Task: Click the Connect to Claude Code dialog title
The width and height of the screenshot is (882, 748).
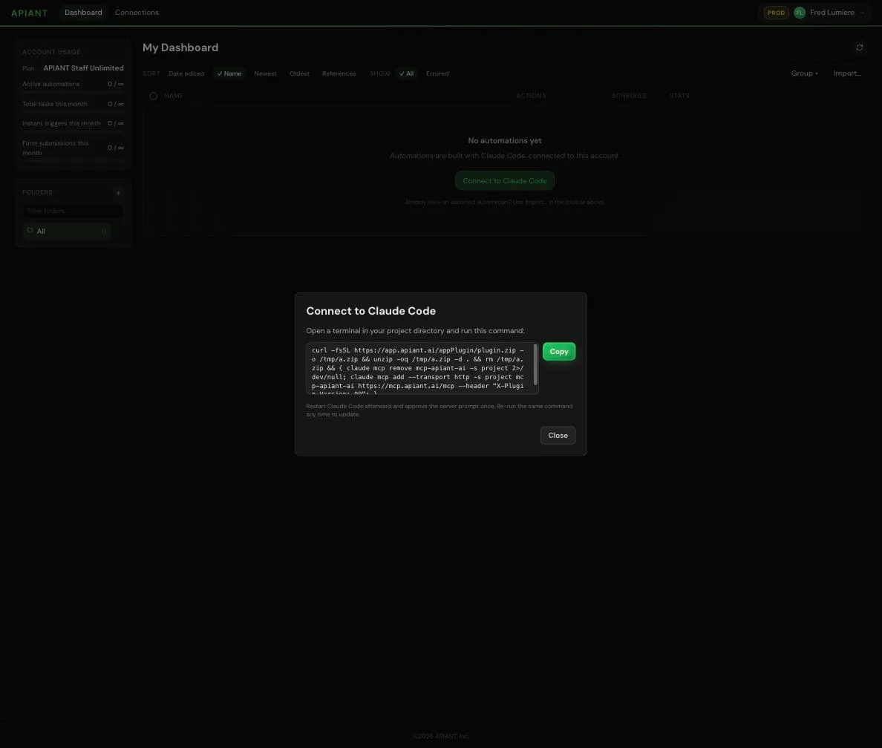Action: pyautogui.click(x=370, y=311)
